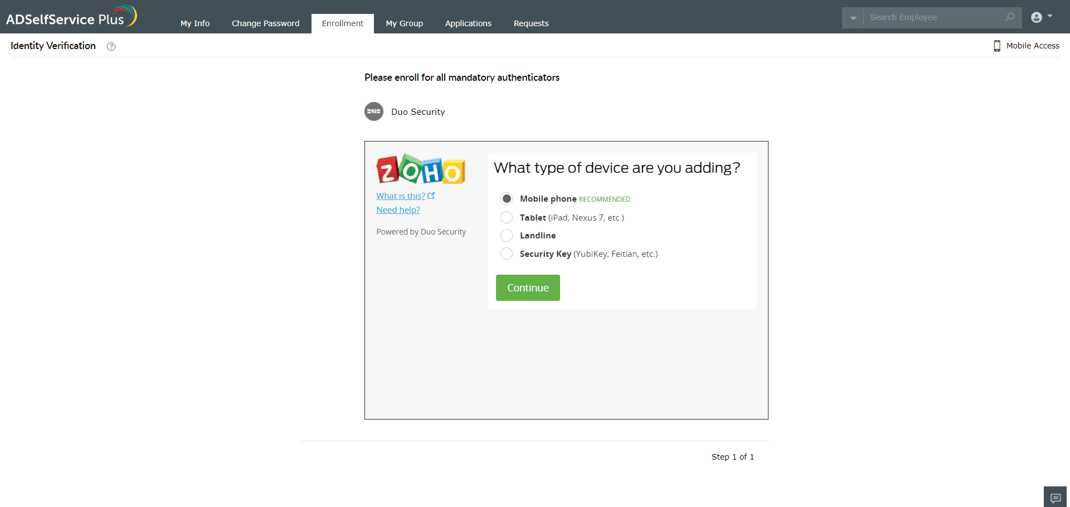Select the Security Key option

coord(507,253)
